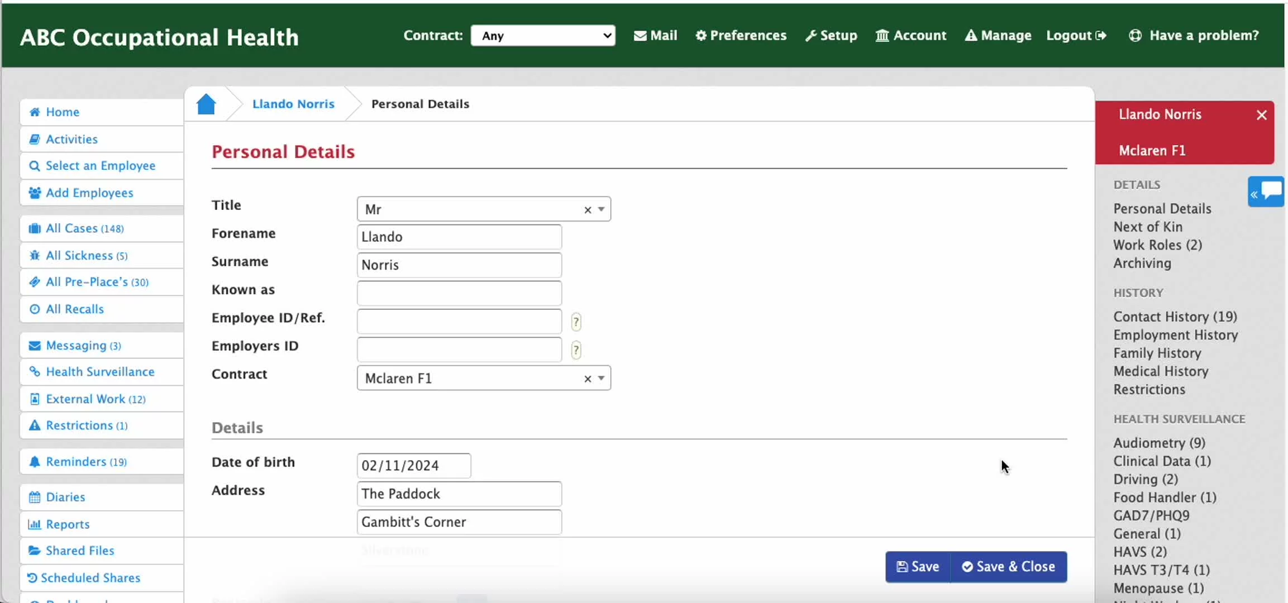Expand the Title dropdown arrow

coord(601,209)
